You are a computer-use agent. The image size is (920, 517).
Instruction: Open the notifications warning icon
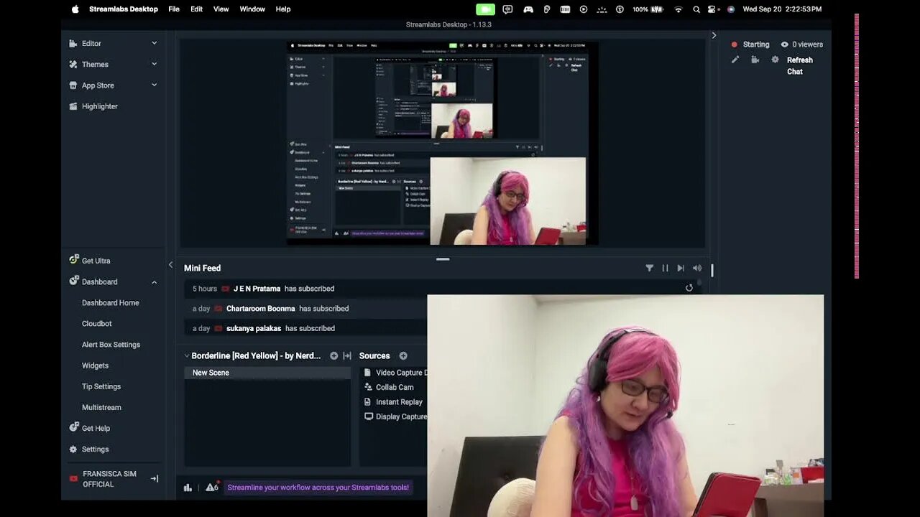211,488
